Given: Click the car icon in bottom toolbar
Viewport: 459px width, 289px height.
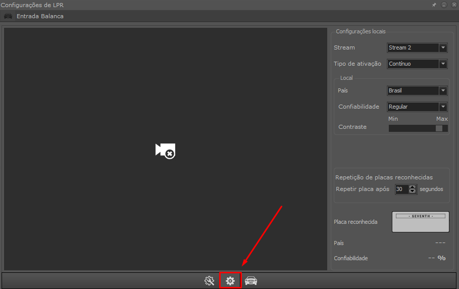Looking at the screenshot, I should tap(251, 280).
